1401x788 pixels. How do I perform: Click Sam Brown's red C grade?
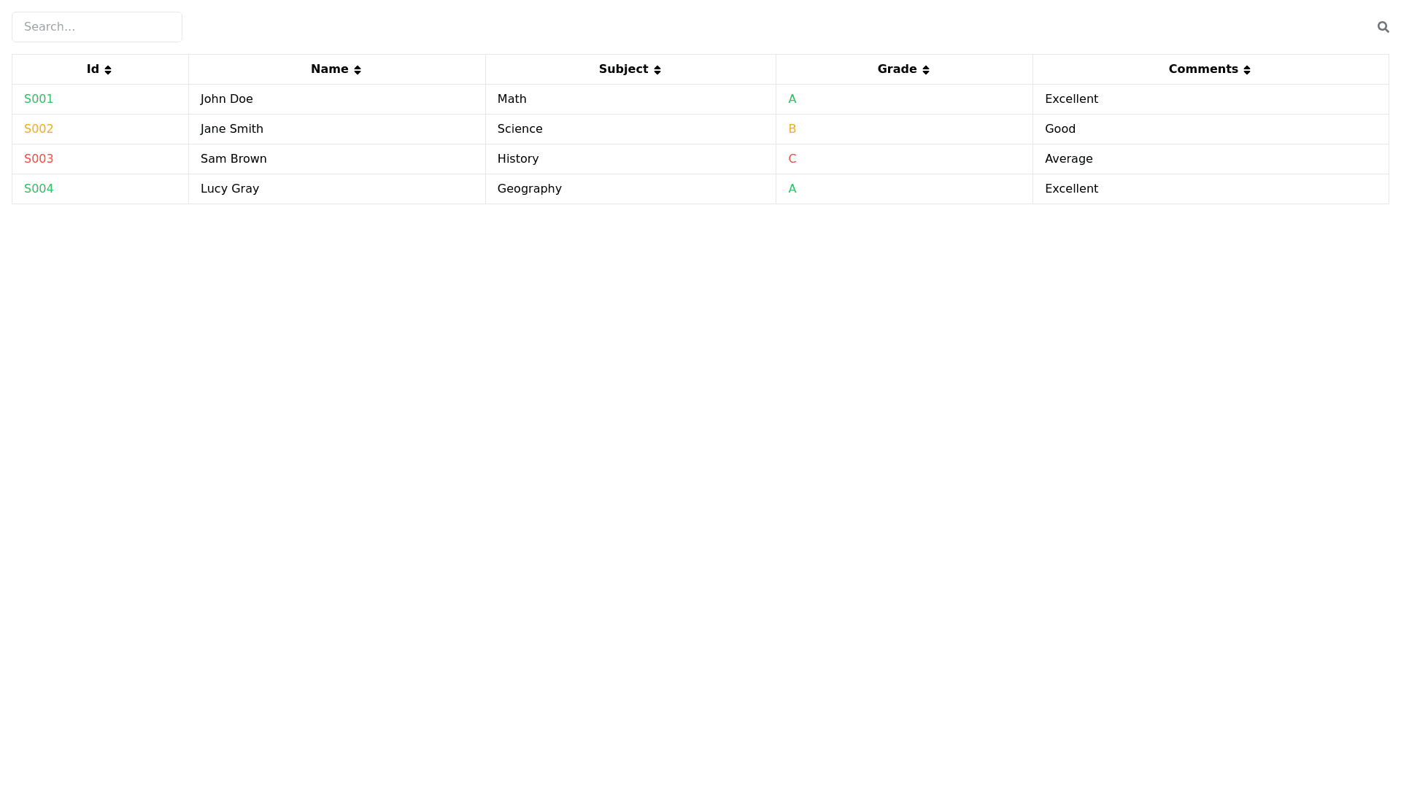click(x=792, y=159)
